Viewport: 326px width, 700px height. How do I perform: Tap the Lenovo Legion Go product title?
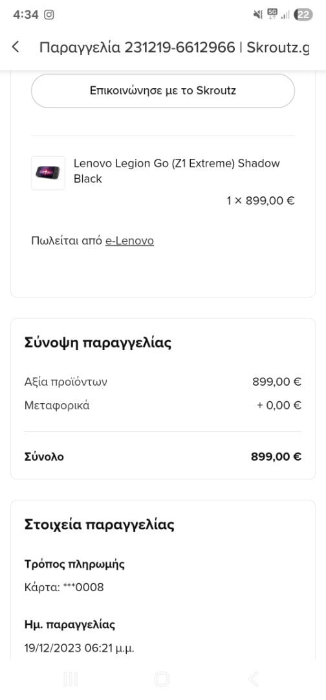[x=177, y=171]
